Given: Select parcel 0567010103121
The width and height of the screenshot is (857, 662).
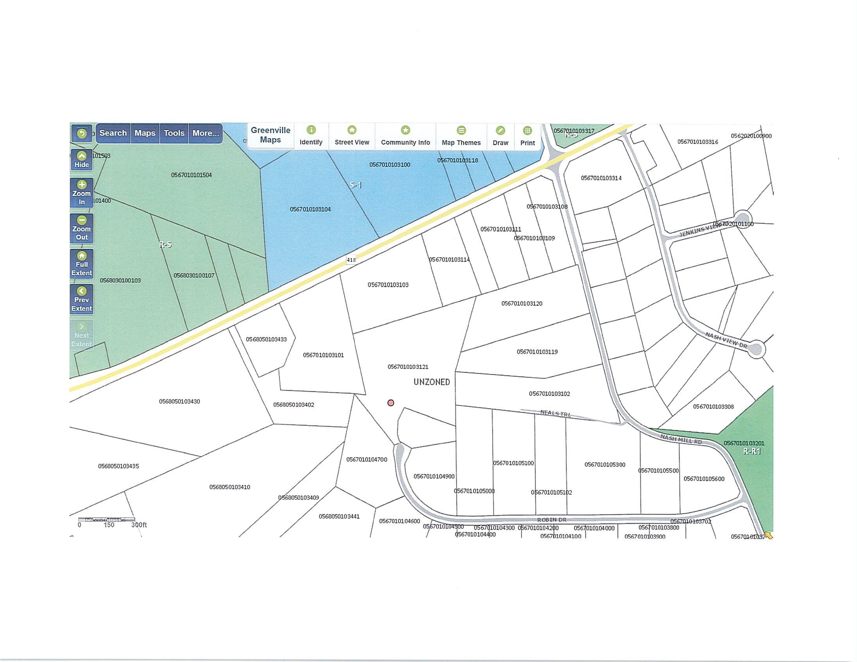Looking at the screenshot, I should click(408, 367).
